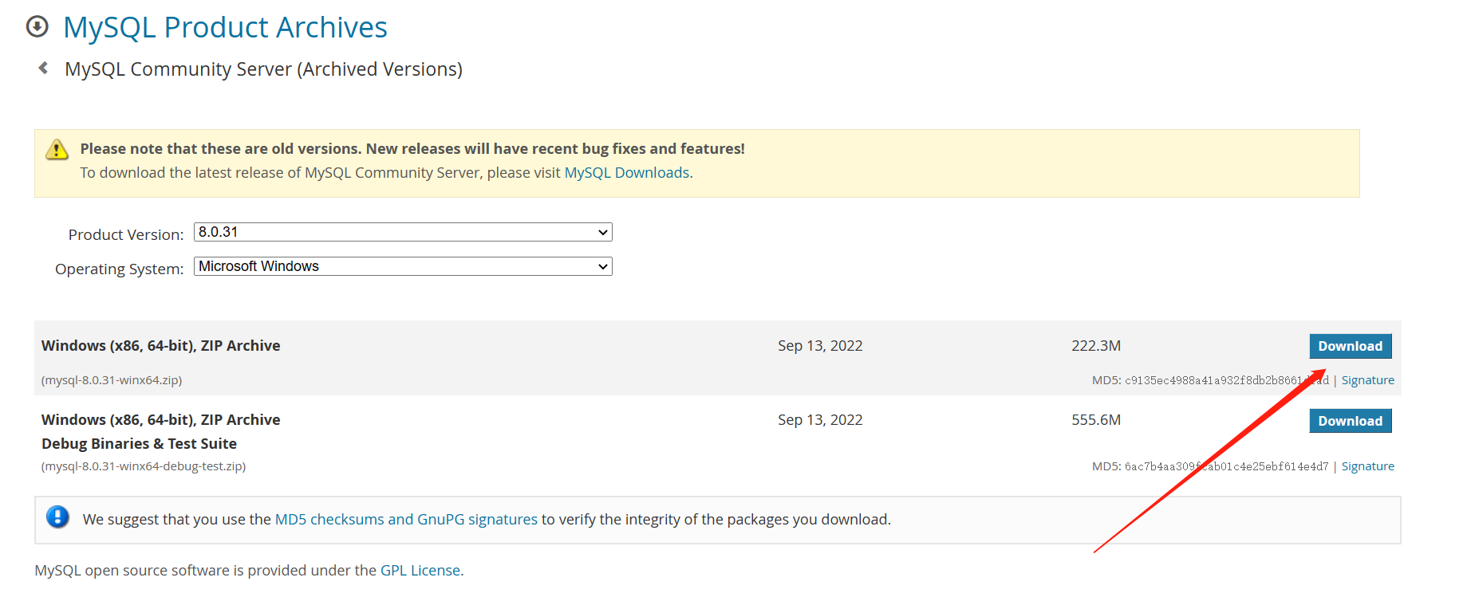Click the download circle icon beside MySQL Product Archives
Image resolution: width=1471 pixels, height=609 pixels.
37,27
